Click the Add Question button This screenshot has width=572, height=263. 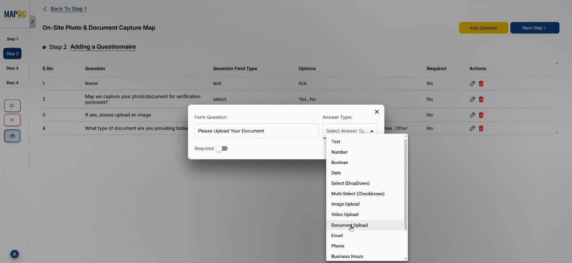tap(483, 27)
